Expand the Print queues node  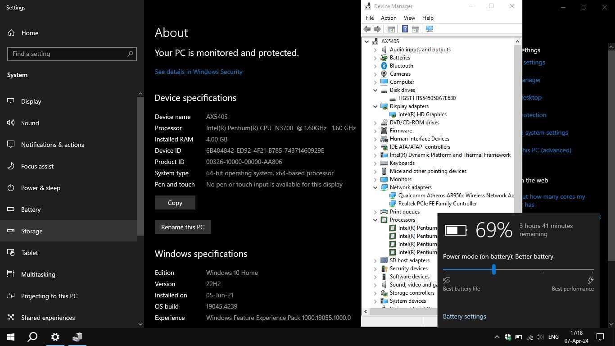tap(375, 212)
